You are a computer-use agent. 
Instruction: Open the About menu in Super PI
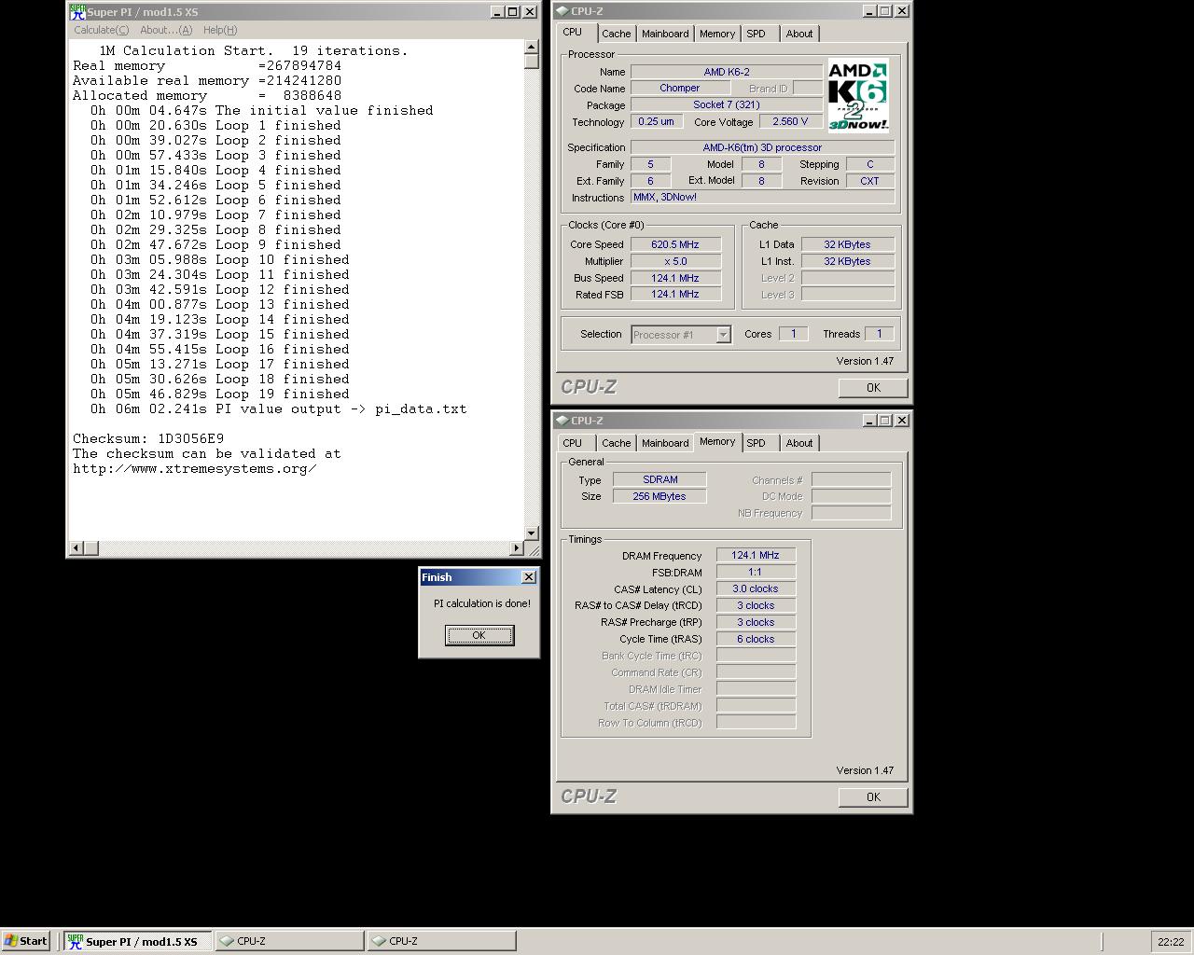166,30
